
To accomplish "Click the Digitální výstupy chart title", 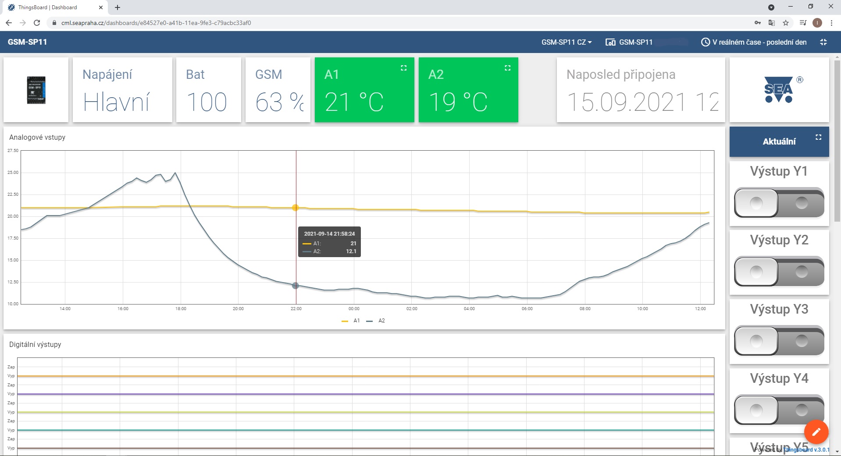I will [35, 344].
